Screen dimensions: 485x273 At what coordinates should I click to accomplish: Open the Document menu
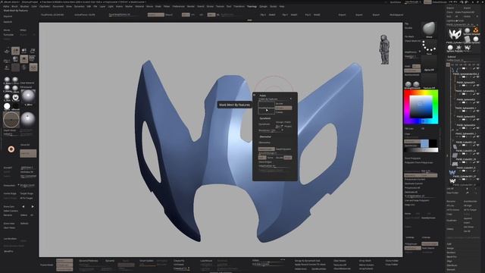point(58,6)
